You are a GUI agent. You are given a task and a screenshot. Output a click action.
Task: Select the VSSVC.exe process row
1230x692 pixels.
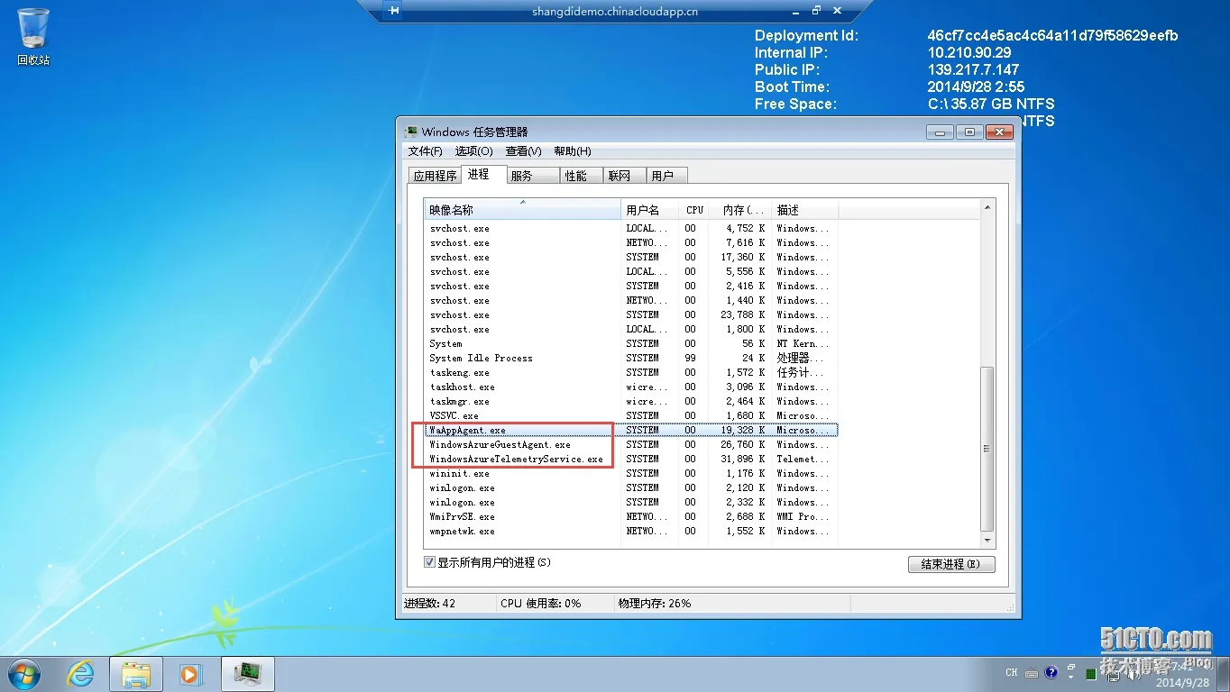[x=631, y=415]
